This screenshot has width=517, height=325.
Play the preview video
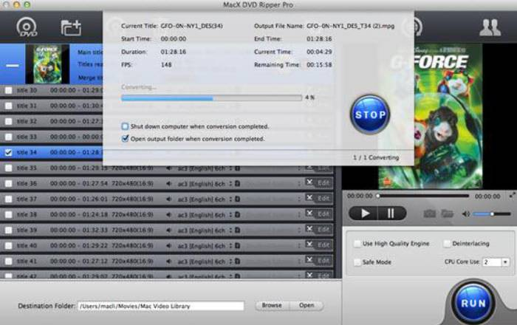364,213
